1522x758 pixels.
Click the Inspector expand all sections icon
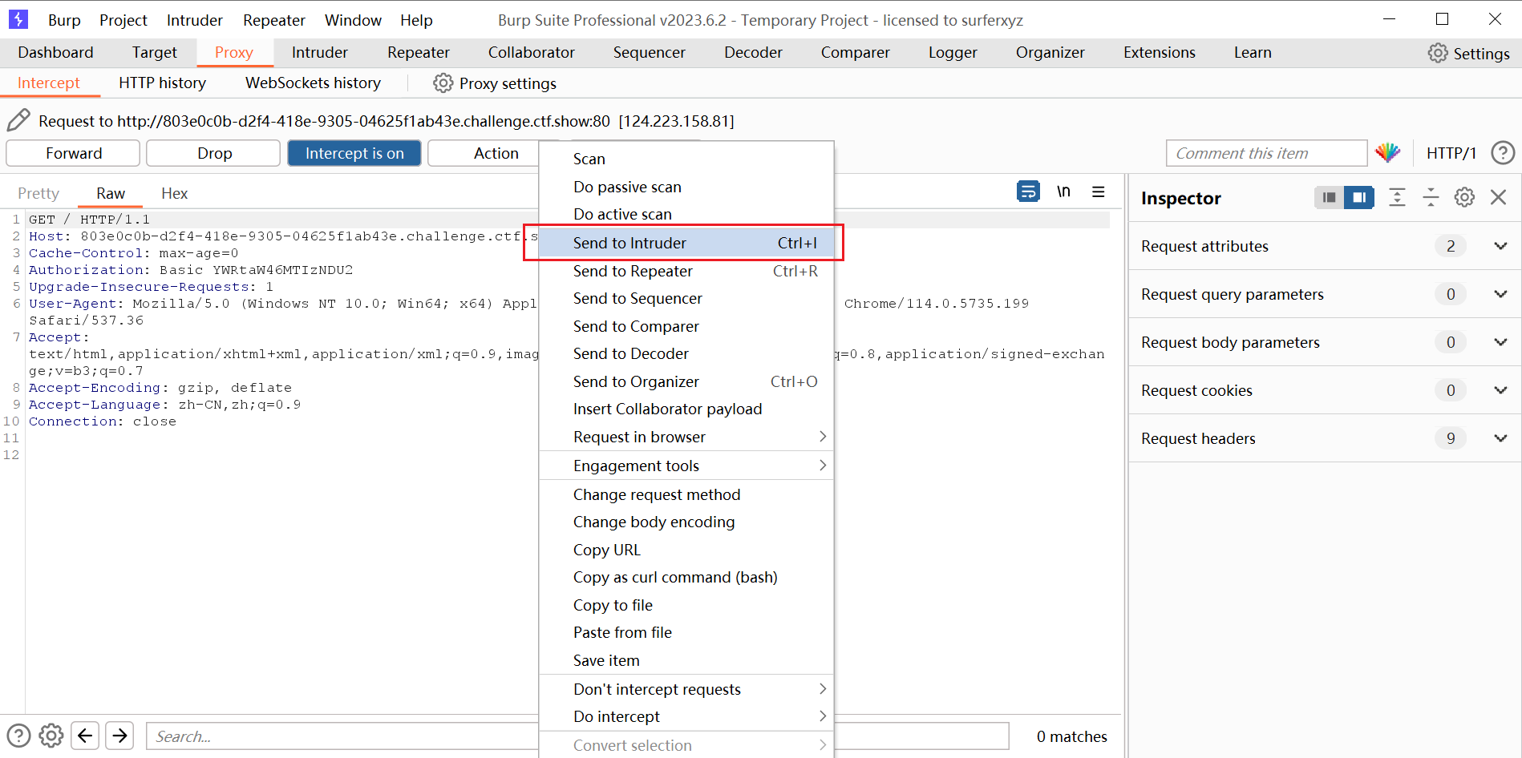(x=1397, y=198)
